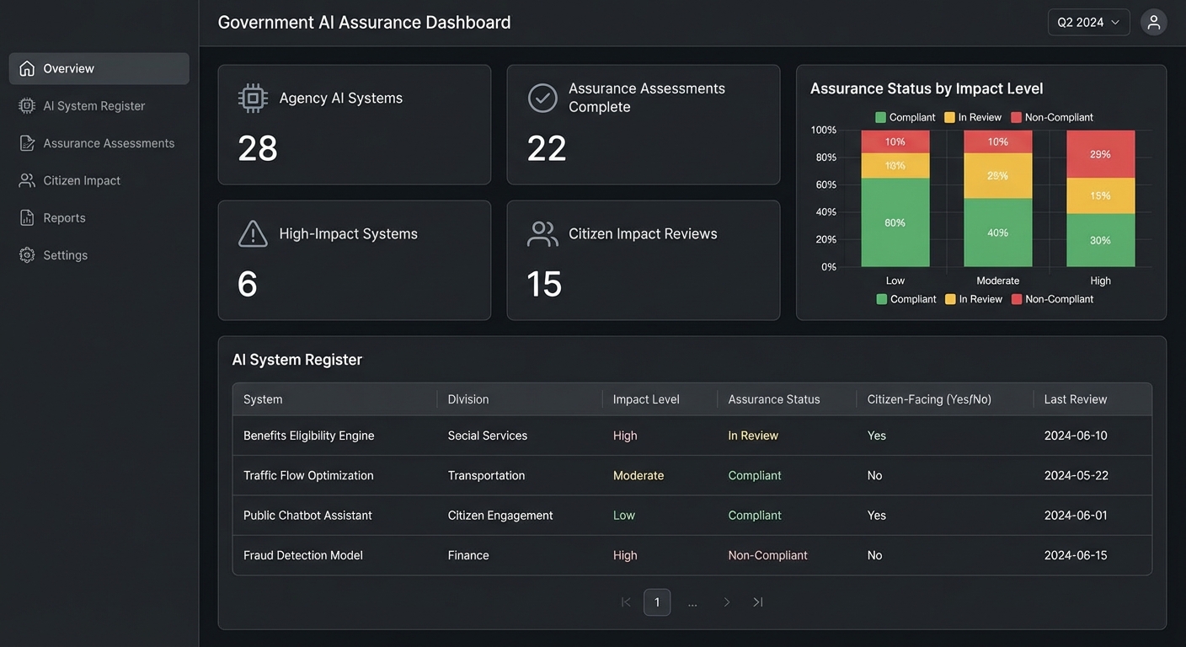
Task: Open the Q2 2024 quarter dropdown
Action: 1088,22
